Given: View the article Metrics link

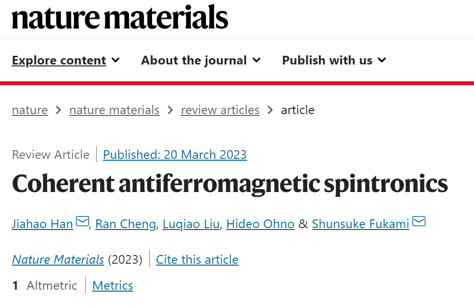Looking at the screenshot, I should pos(113,285).
